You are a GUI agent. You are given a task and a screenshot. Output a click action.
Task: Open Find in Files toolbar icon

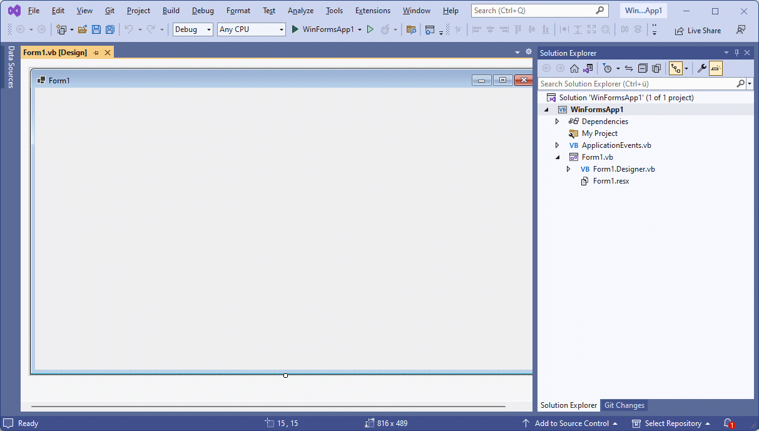pos(411,29)
